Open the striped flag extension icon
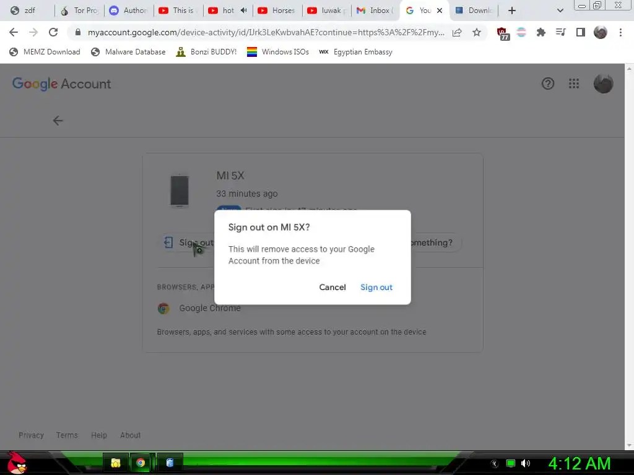This screenshot has height=475, width=634. pyautogui.click(x=521, y=32)
